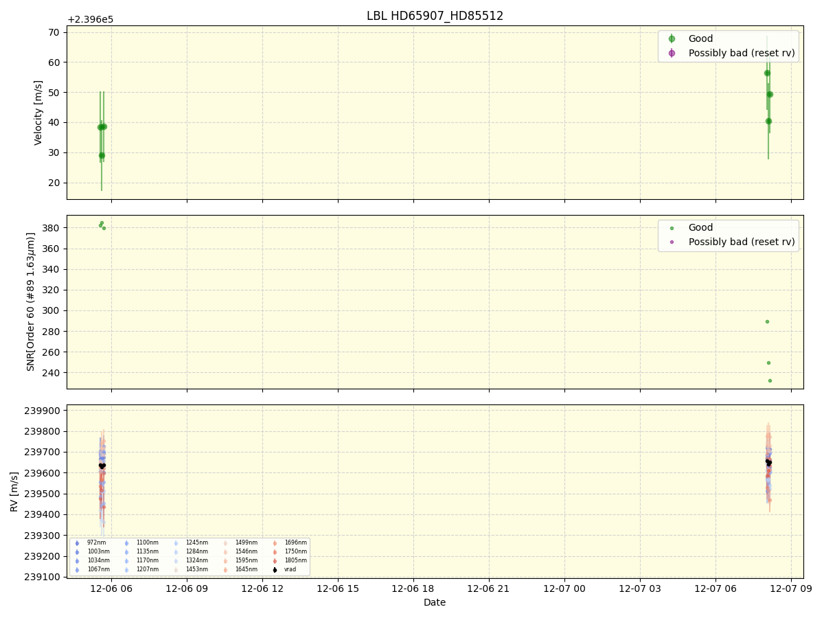Click the 1100nm legend marker

(x=126, y=543)
